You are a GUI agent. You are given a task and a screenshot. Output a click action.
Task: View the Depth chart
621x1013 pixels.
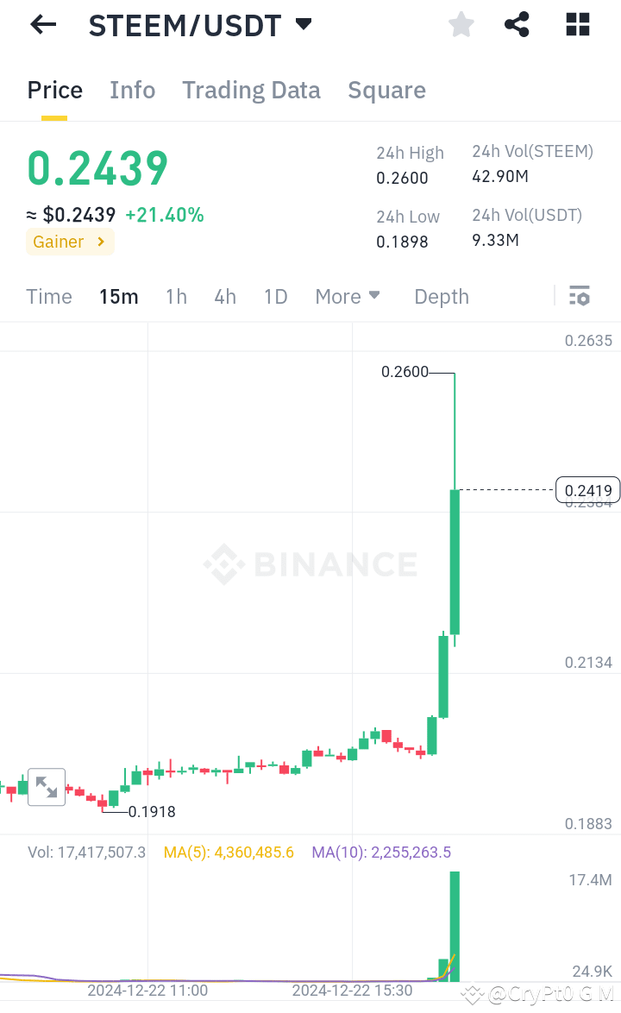pos(441,296)
